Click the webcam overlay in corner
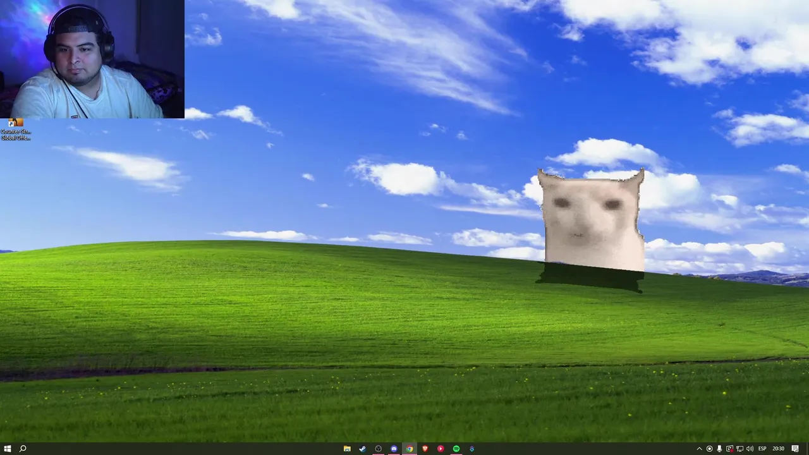 pyautogui.click(x=92, y=59)
